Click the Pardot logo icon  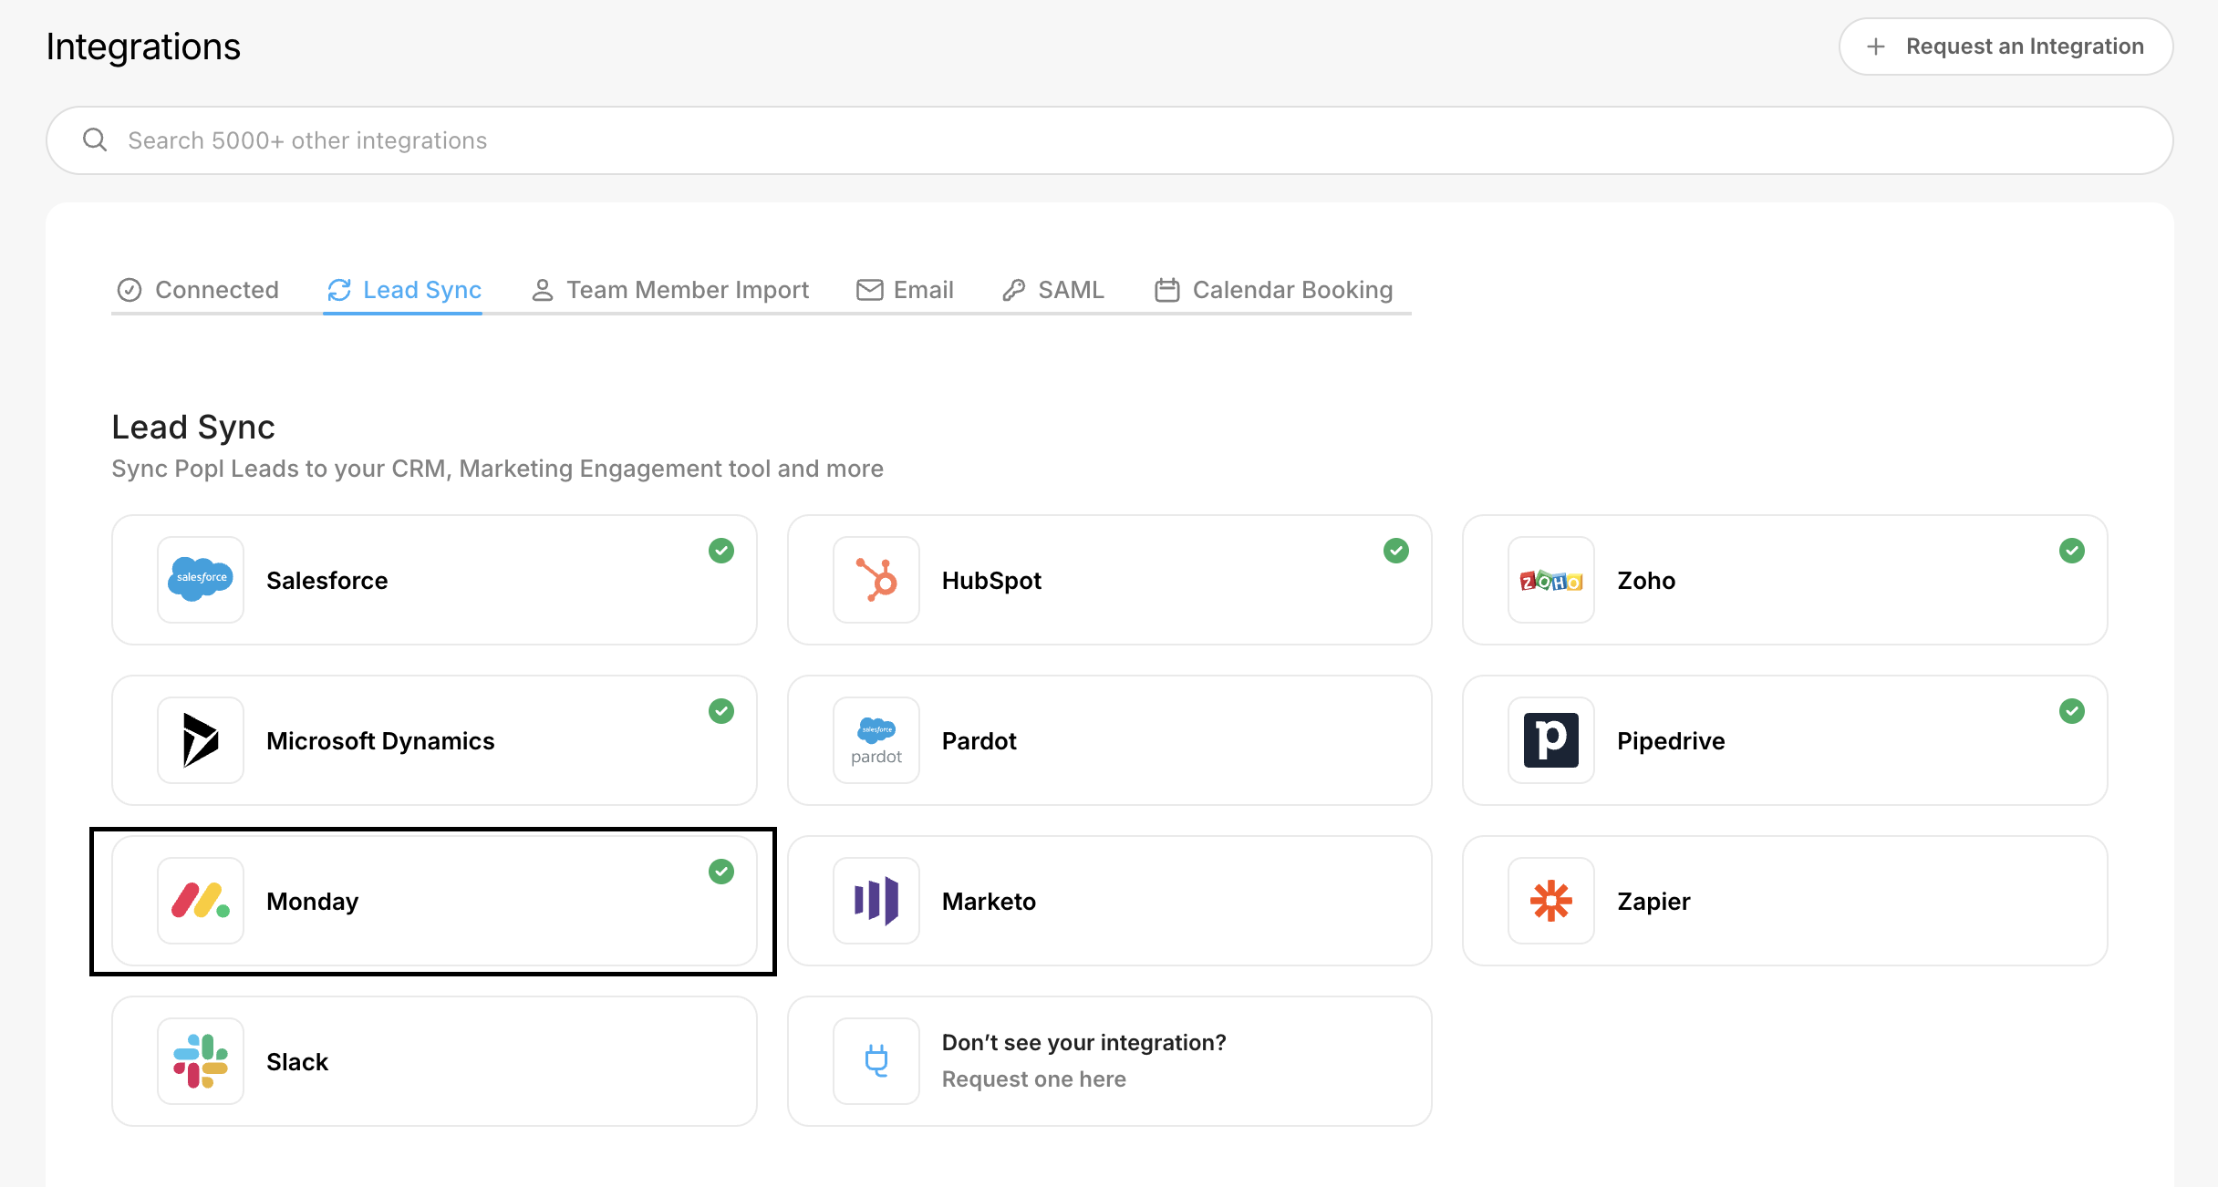point(876,740)
